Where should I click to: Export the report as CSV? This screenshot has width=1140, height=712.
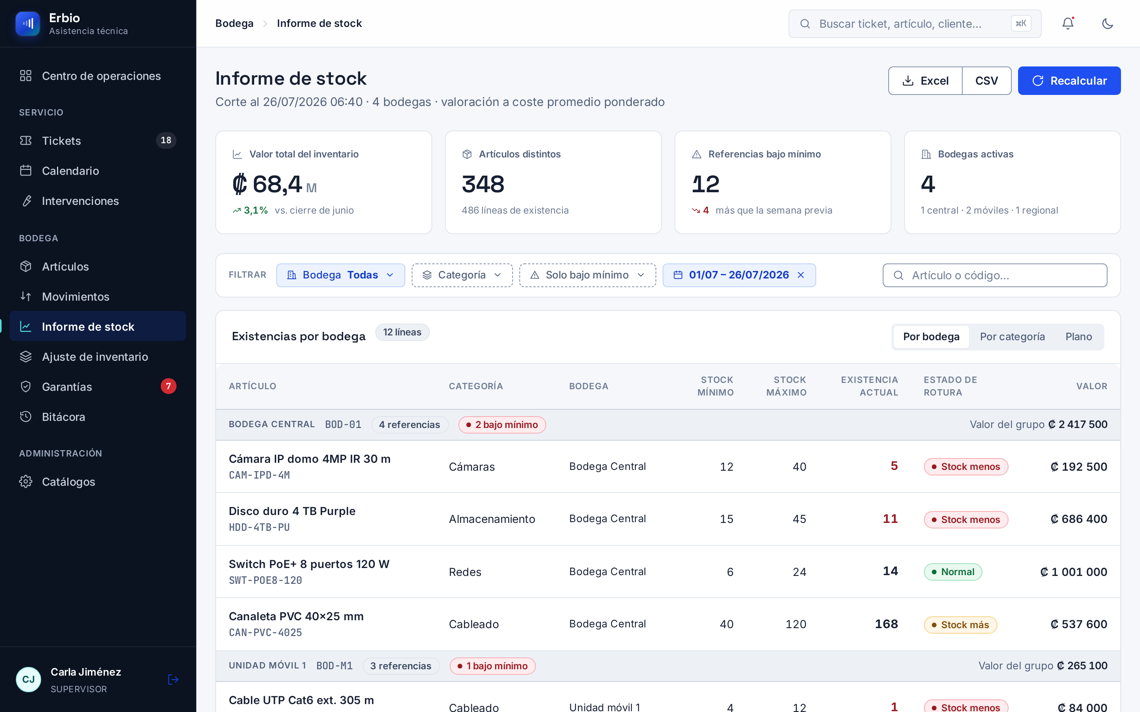(x=986, y=81)
